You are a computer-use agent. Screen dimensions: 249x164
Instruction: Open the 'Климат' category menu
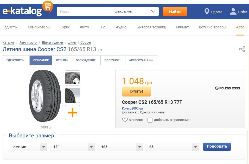[x=182, y=27]
